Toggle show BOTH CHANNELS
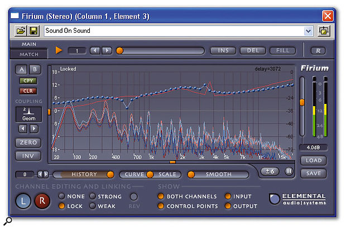The width and height of the screenshot is (346, 229). point(188,196)
